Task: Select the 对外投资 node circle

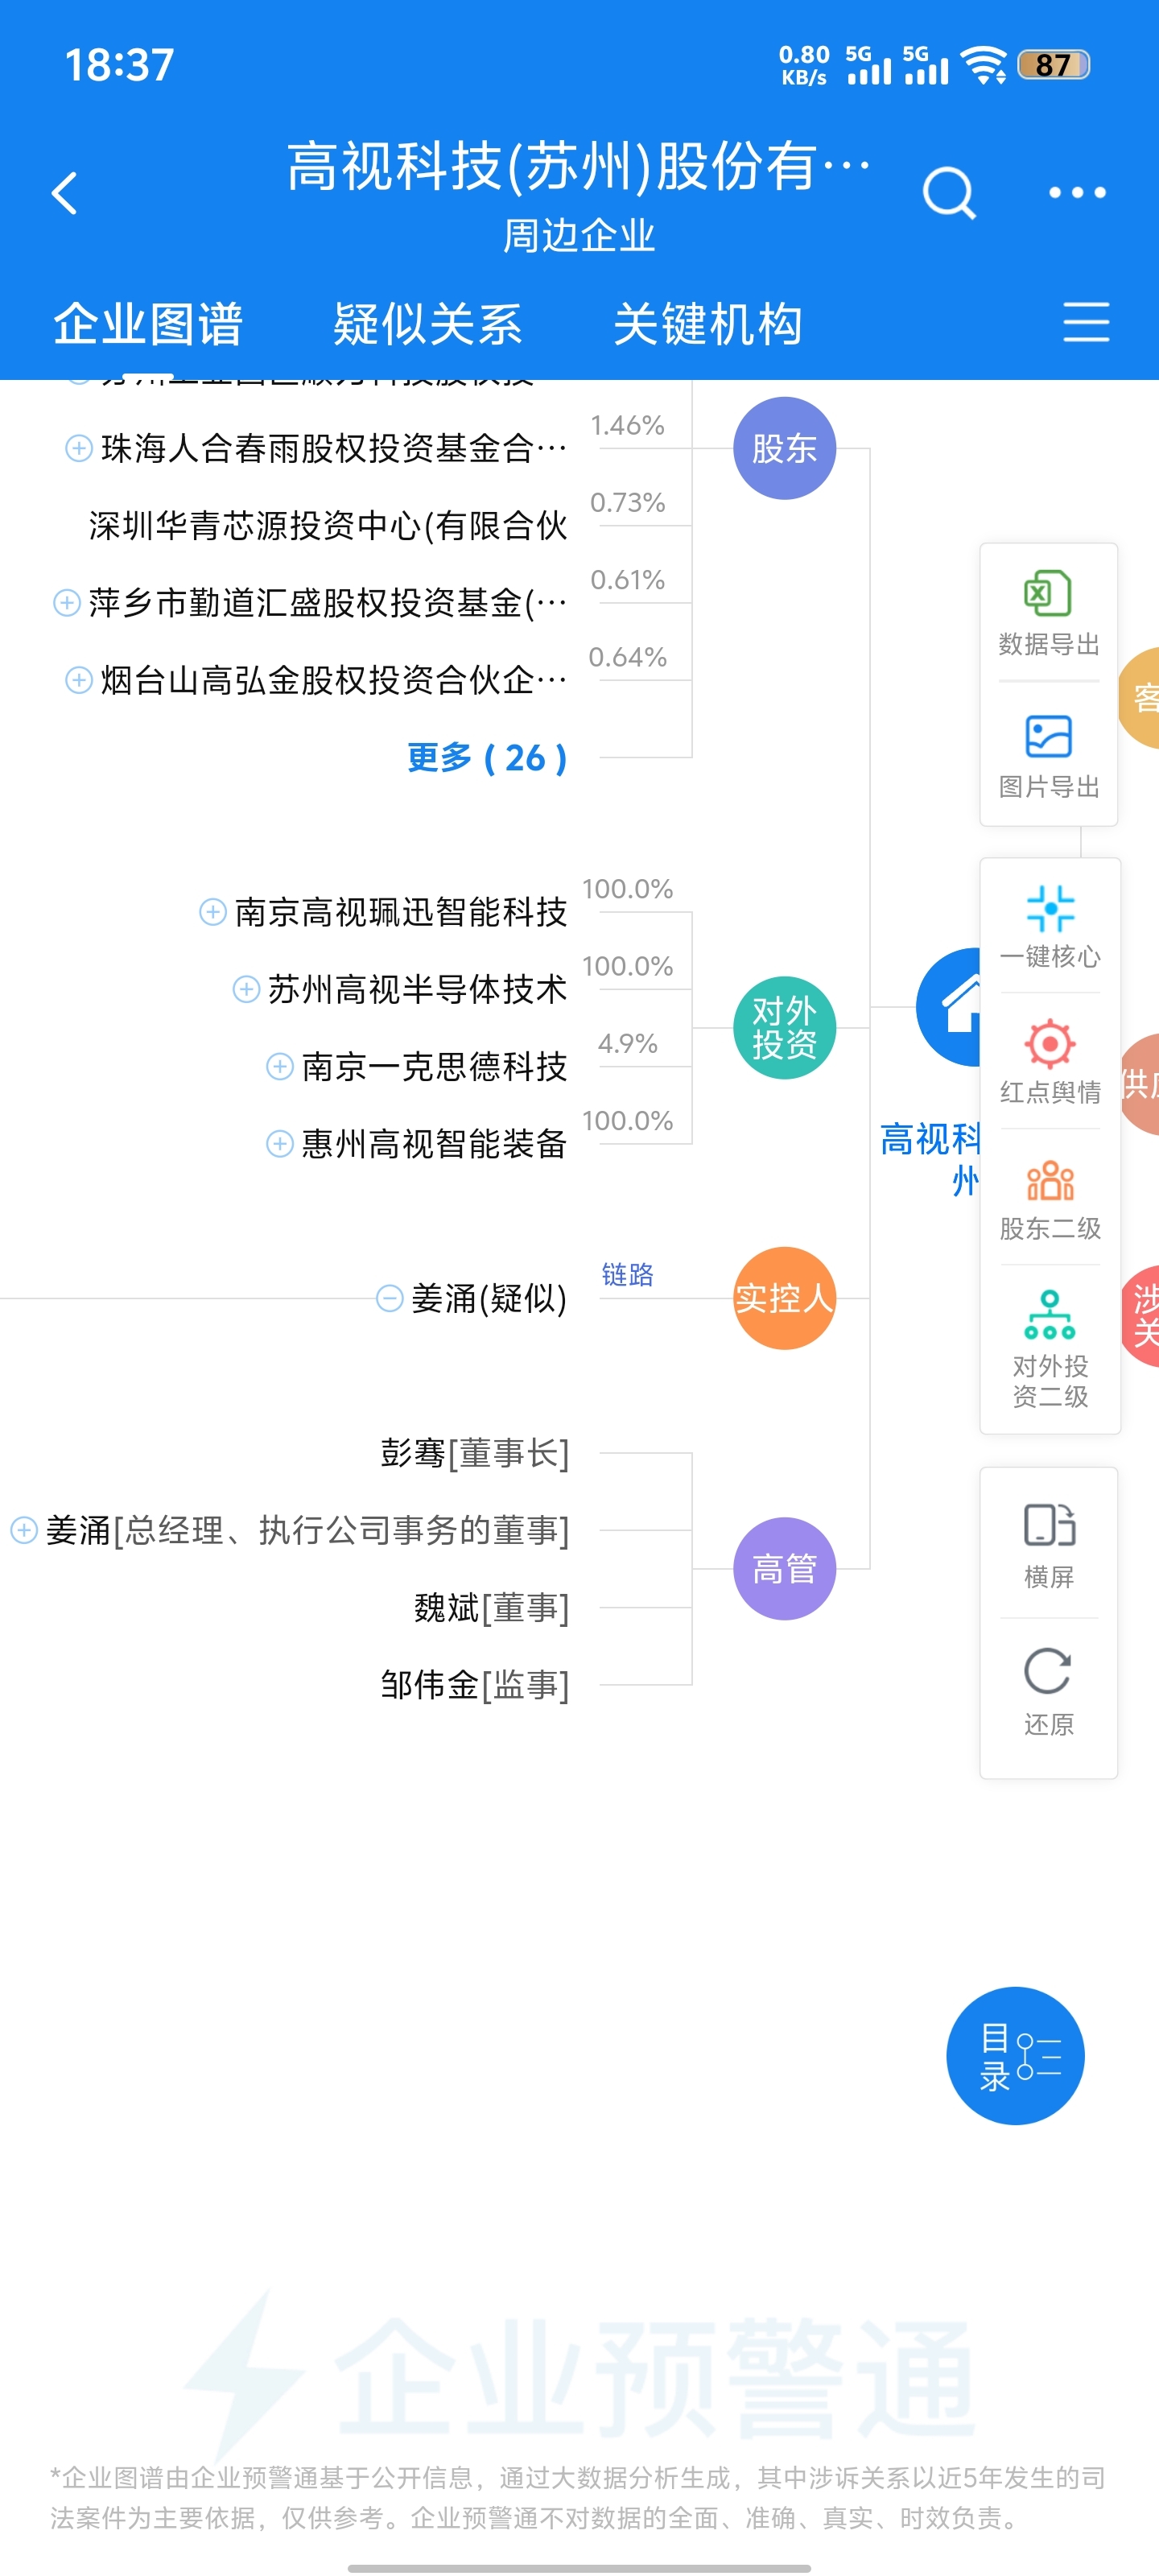Action: click(784, 1027)
